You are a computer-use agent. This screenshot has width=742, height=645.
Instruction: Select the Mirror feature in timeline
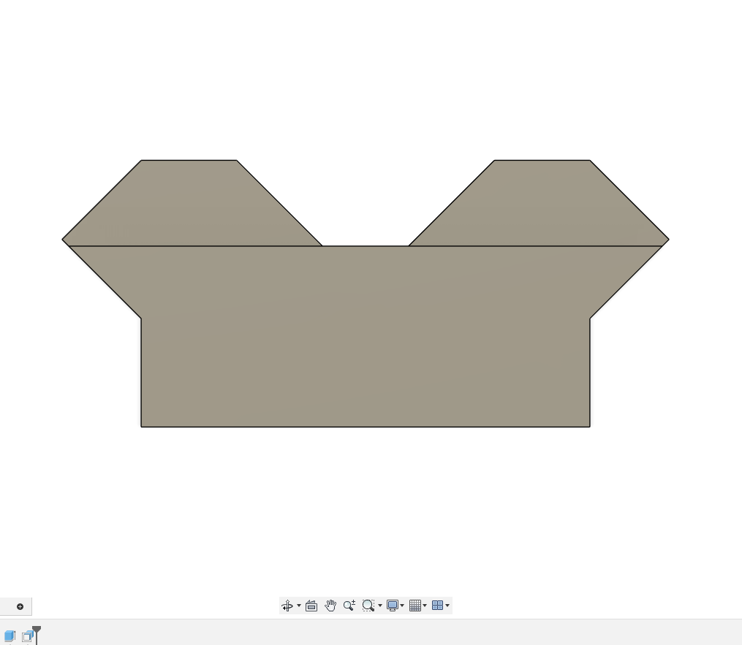(28, 636)
